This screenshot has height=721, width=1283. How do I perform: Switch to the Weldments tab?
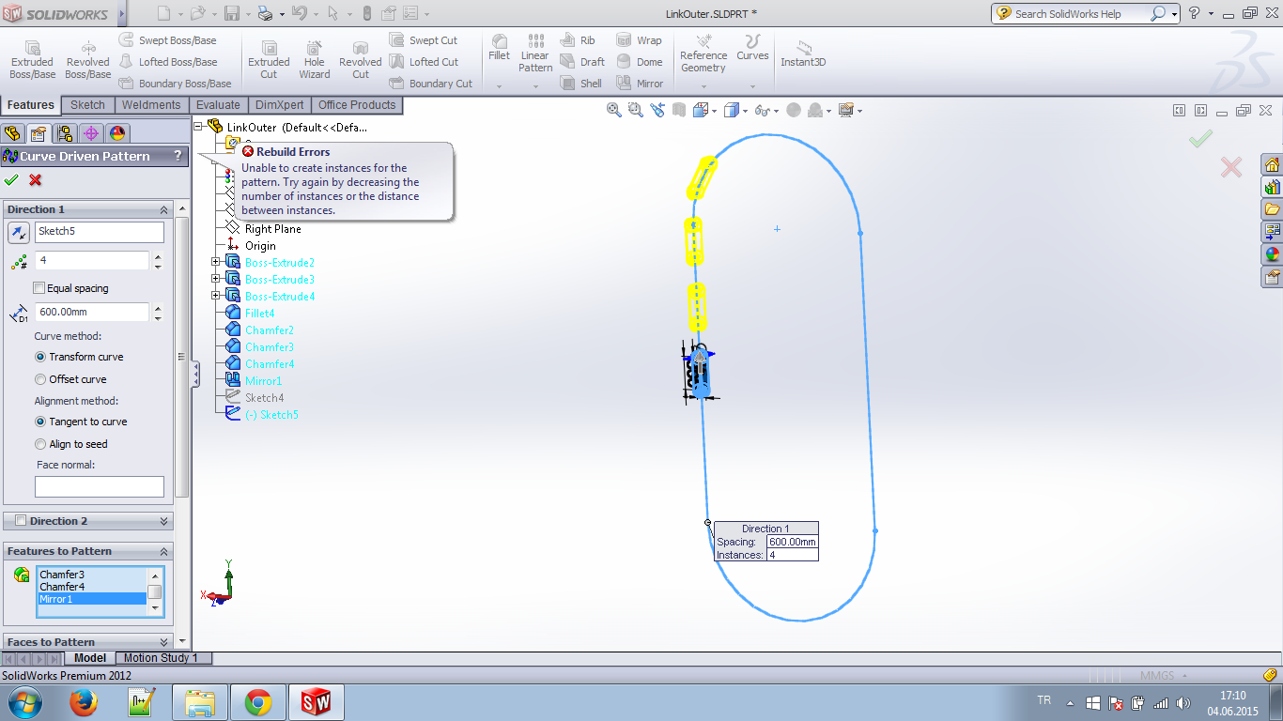click(151, 105)
